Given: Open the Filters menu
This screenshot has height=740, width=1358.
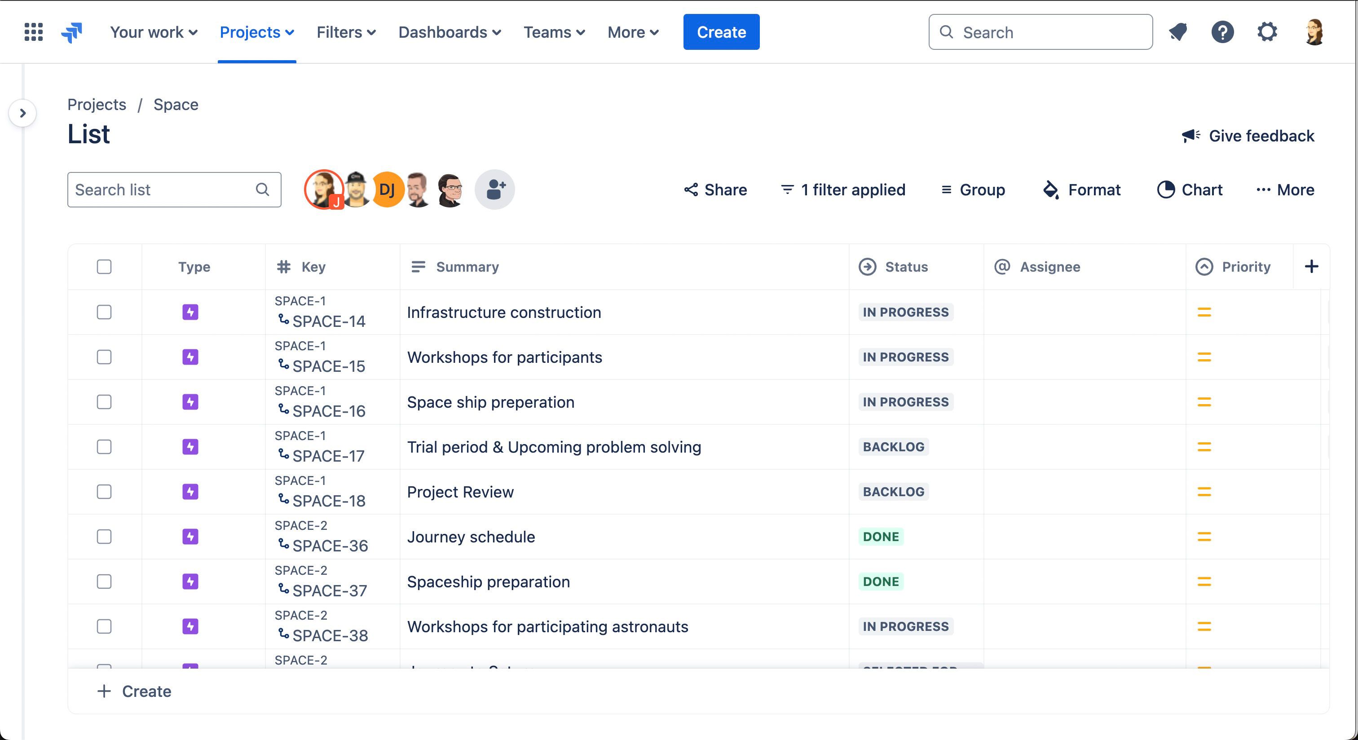Looking at the screenshot, I should coord(346,32).
